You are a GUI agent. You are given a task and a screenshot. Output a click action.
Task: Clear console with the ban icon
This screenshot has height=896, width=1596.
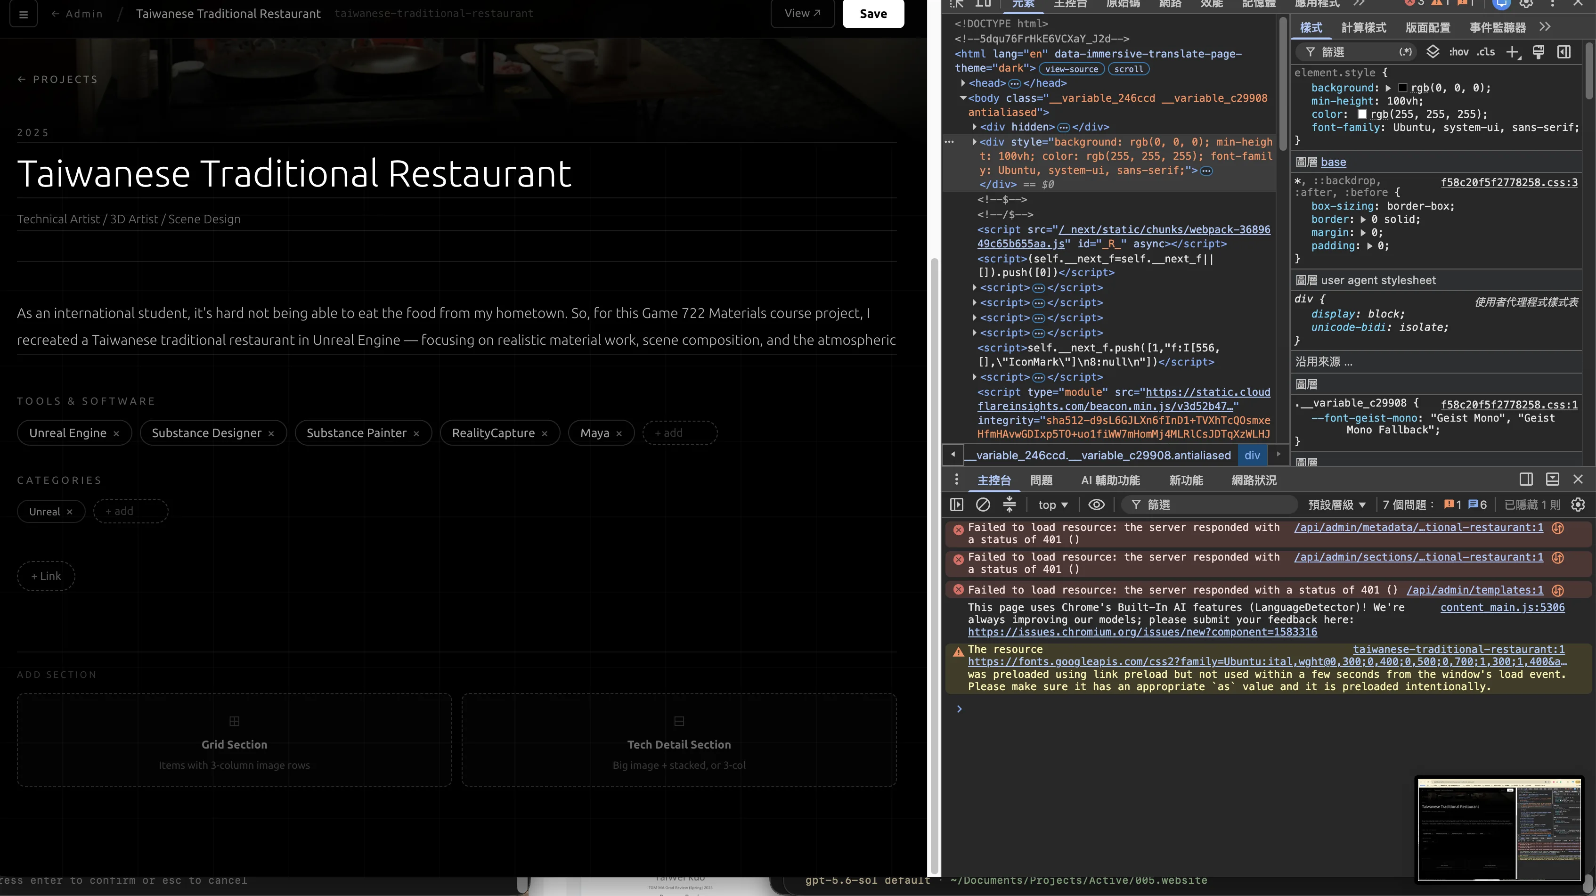click(983, 505)
